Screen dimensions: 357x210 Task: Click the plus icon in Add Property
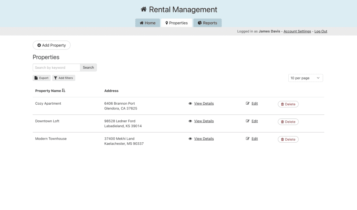(x=39, y=45)
